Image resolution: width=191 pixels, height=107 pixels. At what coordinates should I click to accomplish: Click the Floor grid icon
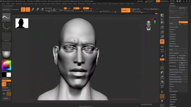pos(162,46)
